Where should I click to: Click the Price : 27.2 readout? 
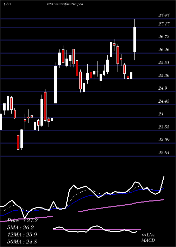coord(22,221)
